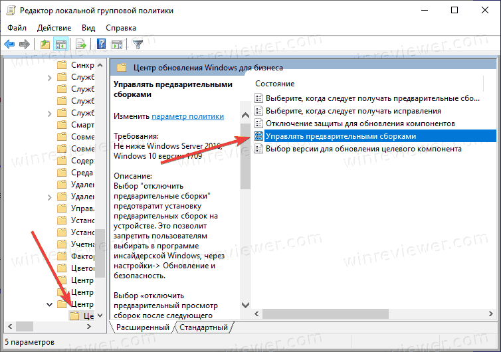
Task: Click the description pane vertical scrollbar thumb
Action: (245, 155)
